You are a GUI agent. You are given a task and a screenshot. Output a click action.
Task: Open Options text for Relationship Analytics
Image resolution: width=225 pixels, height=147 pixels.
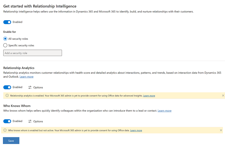38,87
